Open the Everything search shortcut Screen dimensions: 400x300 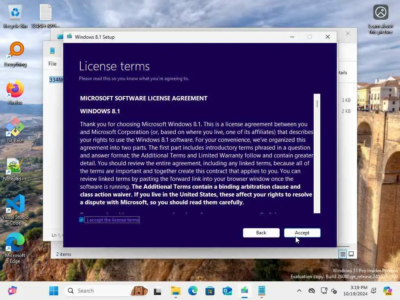click(x=15, y=54)
